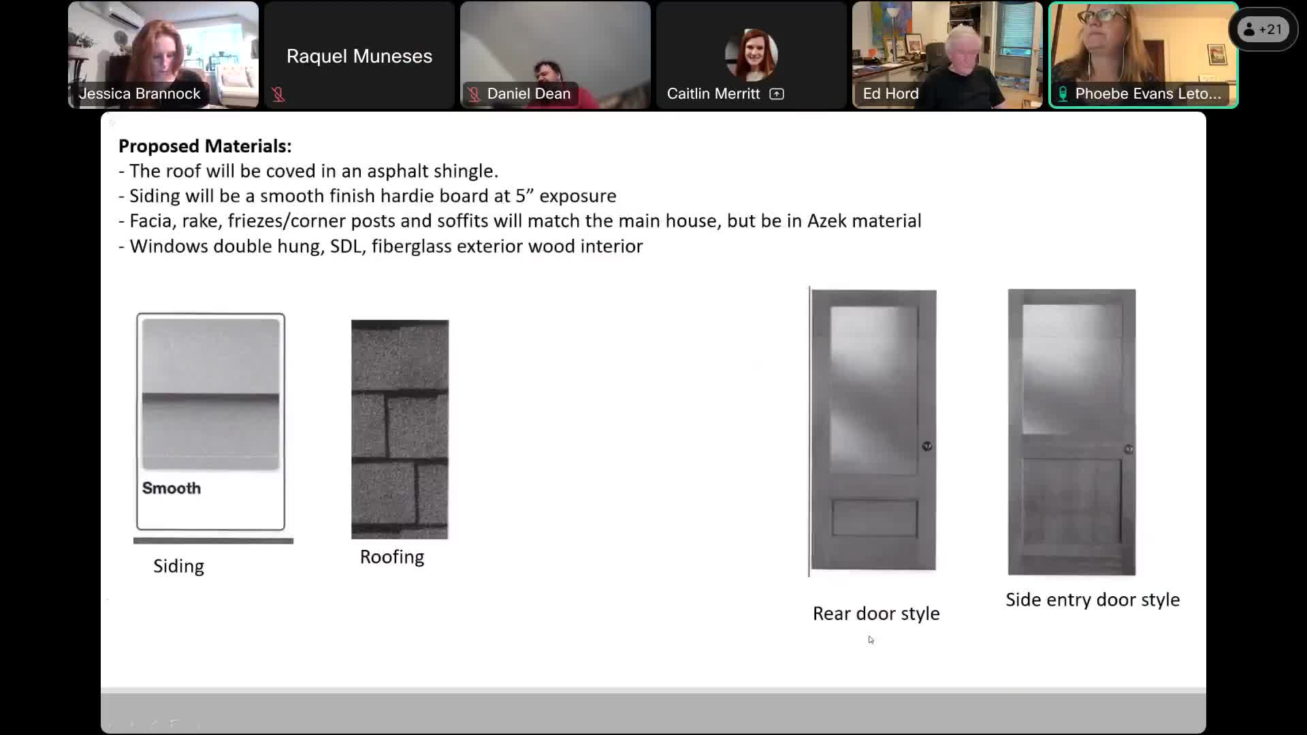Click the Side entry door image

click(x=1071, y=431)
